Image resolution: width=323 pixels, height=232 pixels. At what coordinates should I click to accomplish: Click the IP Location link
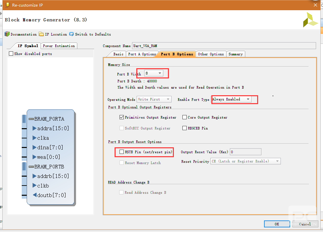click(56, 34)
